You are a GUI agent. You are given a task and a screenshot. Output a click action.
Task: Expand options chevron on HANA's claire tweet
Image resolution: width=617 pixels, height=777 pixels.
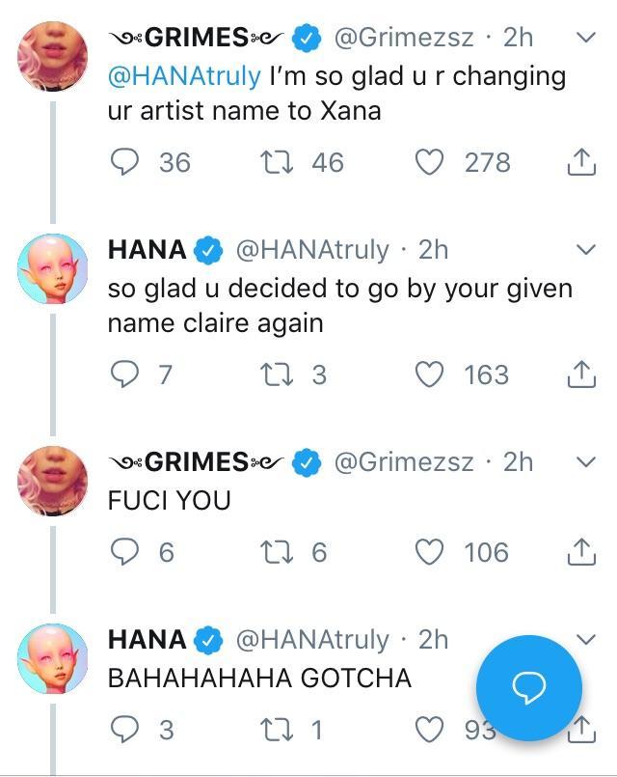pyautogui.click(x=584, y=251)
